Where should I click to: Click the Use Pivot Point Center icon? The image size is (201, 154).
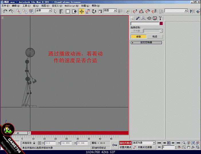120,11
